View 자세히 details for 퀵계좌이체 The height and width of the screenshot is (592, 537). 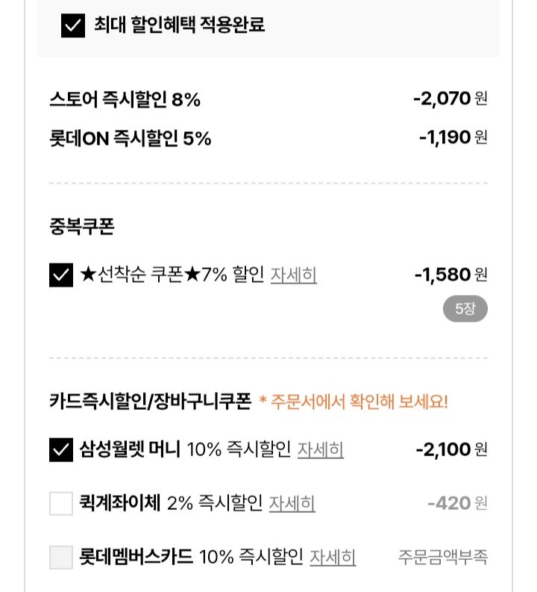coord(292,504)
